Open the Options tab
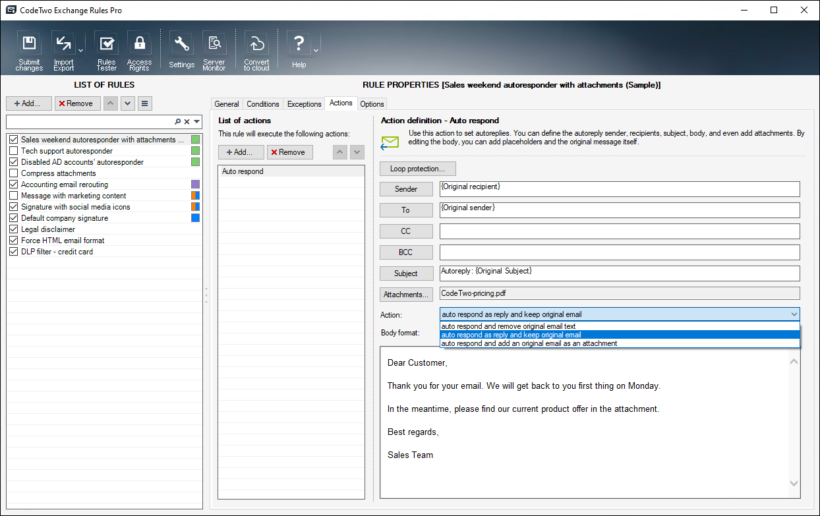The width and height of the screenshot is (820, 516). pos(372,104)
